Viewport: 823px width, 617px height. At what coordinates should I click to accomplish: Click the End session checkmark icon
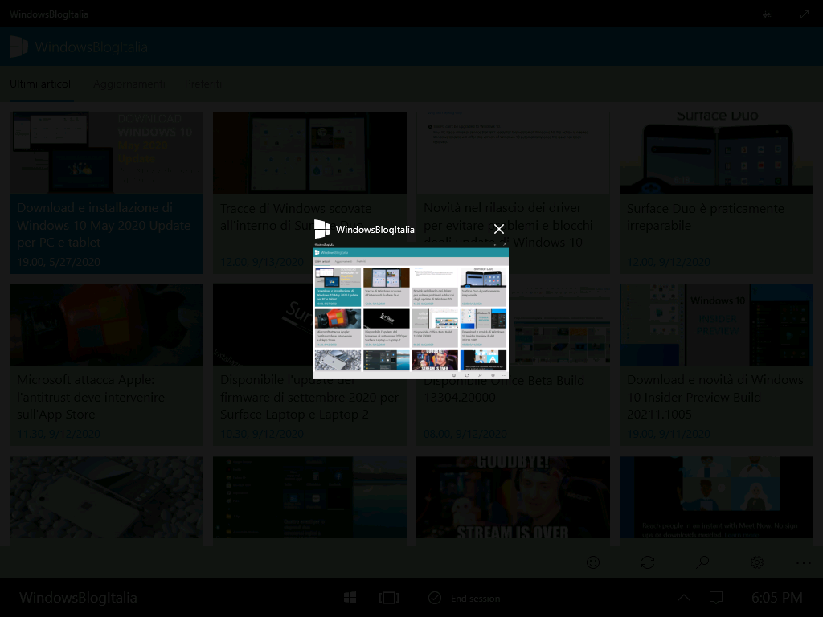435,598
